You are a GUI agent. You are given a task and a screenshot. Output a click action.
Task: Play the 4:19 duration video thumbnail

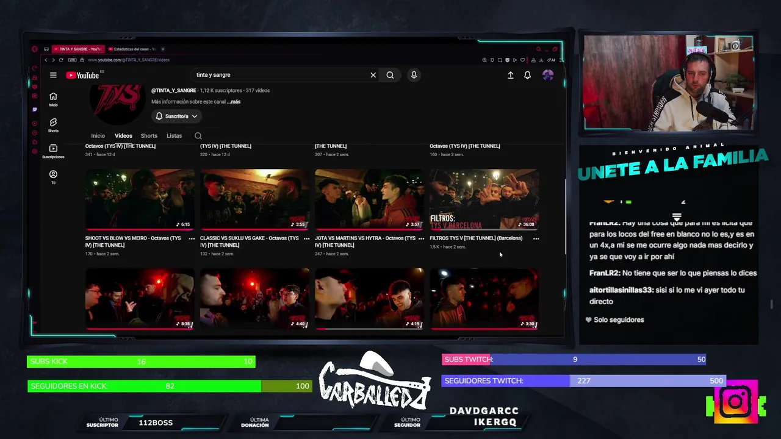click(369, 299)
